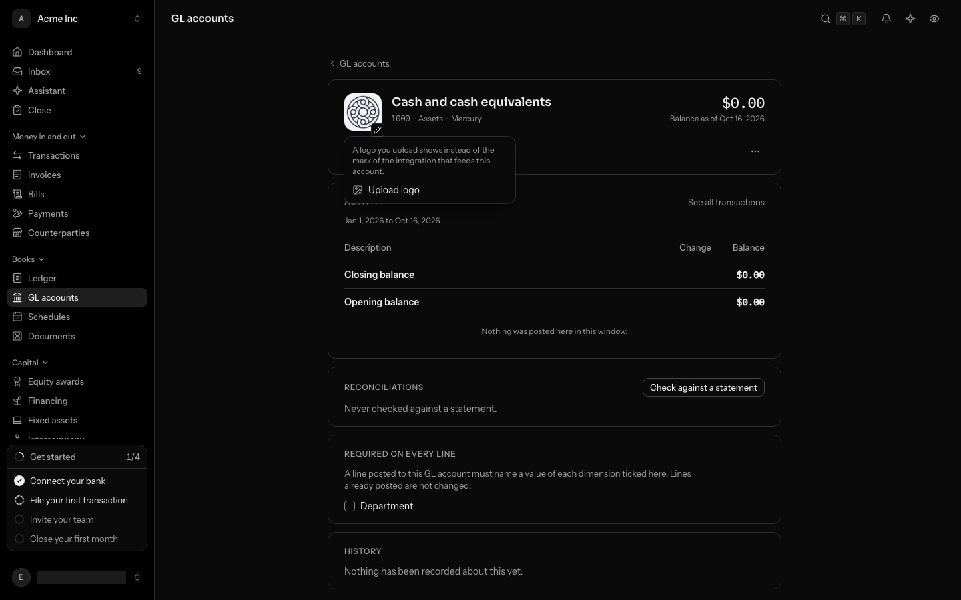
Task: Open Fixed assets
Action: [x=77, y=420]
